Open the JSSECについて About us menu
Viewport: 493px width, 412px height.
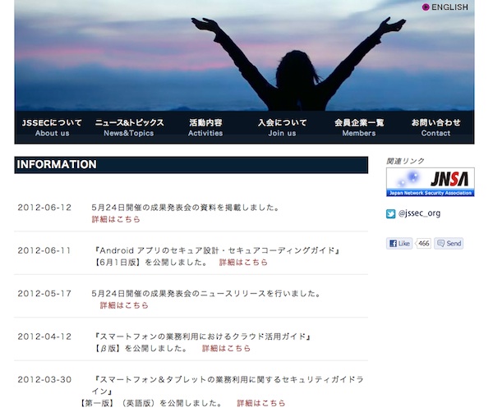[52, 127]
